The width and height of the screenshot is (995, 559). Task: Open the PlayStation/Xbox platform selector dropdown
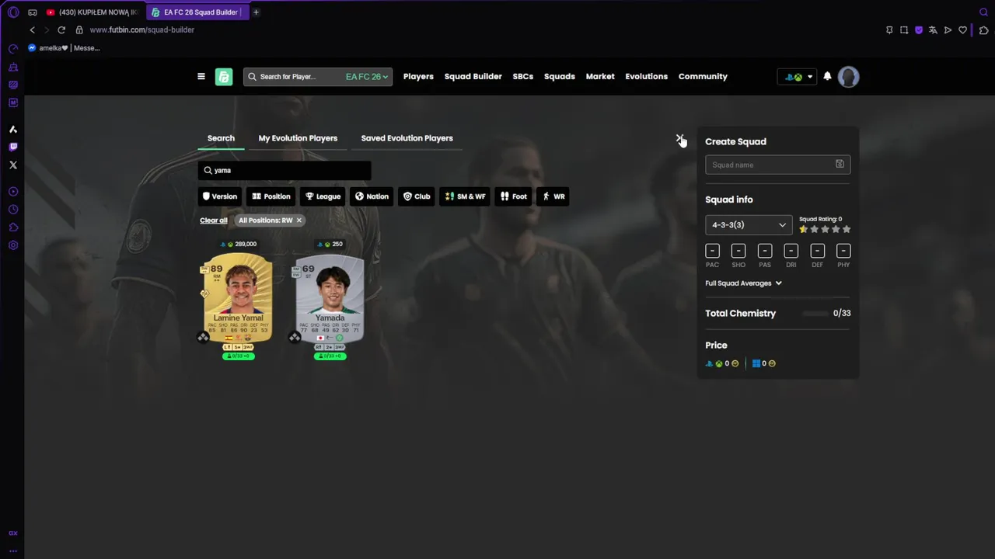(x=797, y=77)
